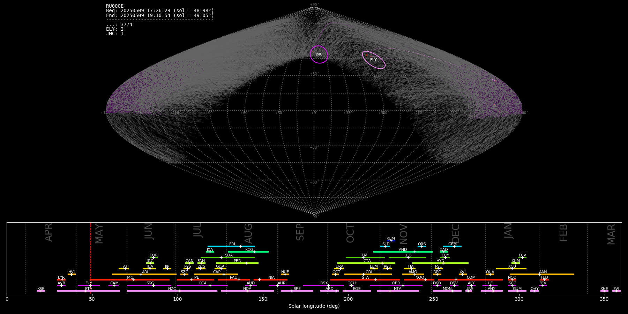Click the NDA shower label in timeline
This screenshot has width=628, height=314.
tap(247, 289)
